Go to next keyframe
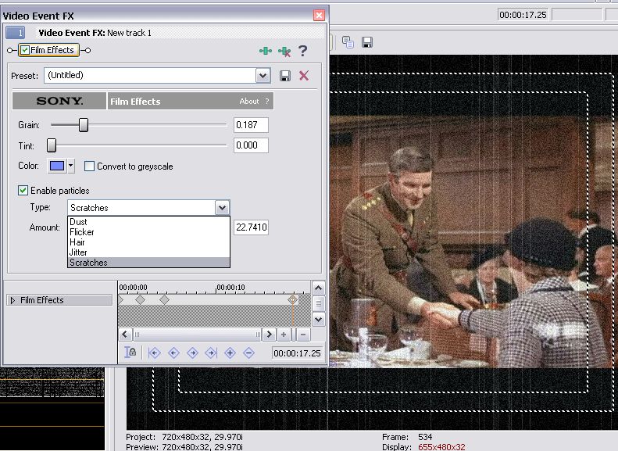Image resolution: width=618 pixels, height=451 pixels. (x=192, y=353)
